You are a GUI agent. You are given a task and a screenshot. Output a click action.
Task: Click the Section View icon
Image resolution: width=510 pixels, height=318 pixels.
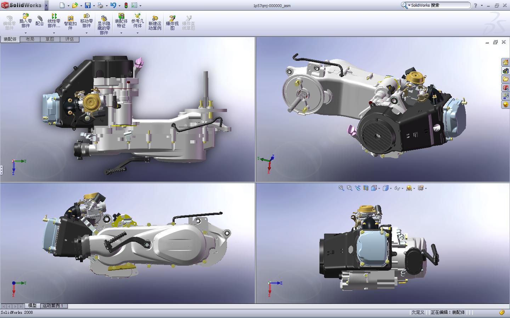point(365,188)
